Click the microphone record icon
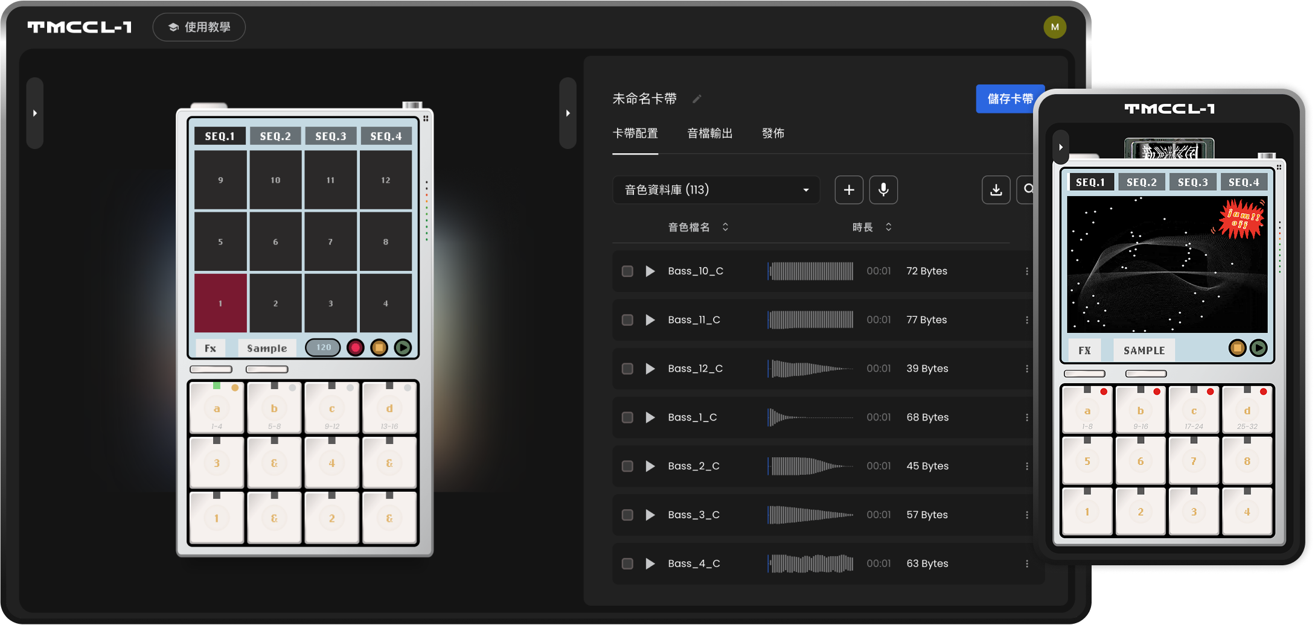1315x625 pixels. (883, 190)
